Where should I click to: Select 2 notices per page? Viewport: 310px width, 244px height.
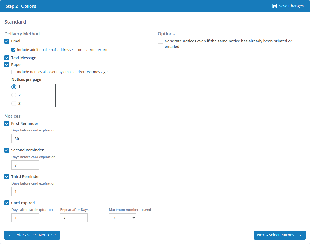14,95
